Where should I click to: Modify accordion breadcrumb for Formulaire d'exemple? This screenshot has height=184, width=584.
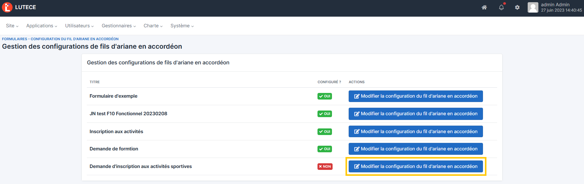(415, 96)
